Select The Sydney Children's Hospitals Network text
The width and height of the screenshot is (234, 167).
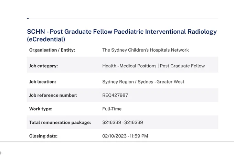(146, 50)
